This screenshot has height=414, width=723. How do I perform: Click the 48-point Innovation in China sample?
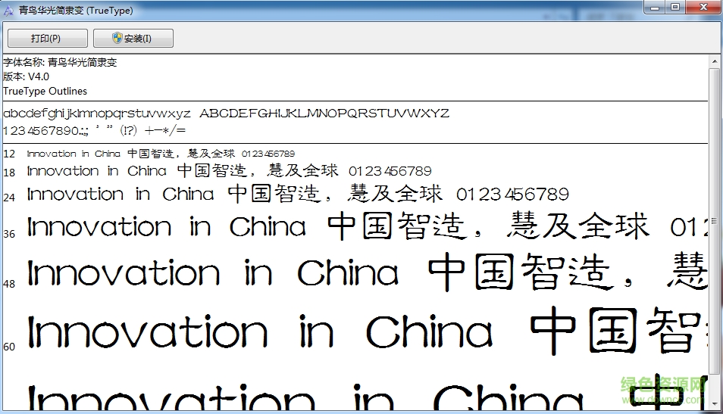(368, 272)
